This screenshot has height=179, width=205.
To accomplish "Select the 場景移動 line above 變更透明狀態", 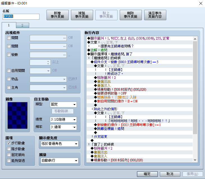I will pyautogui.click(x=140, y=89).
